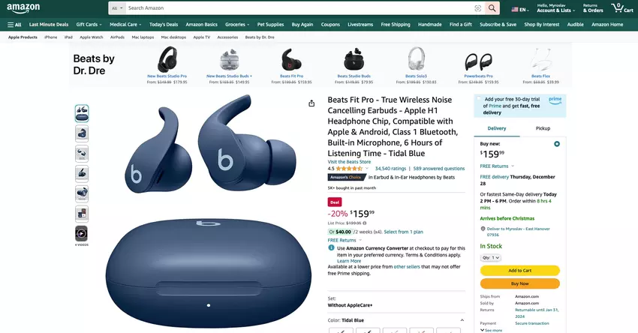Open the All hamburger menu

click(x=14, y=25)
